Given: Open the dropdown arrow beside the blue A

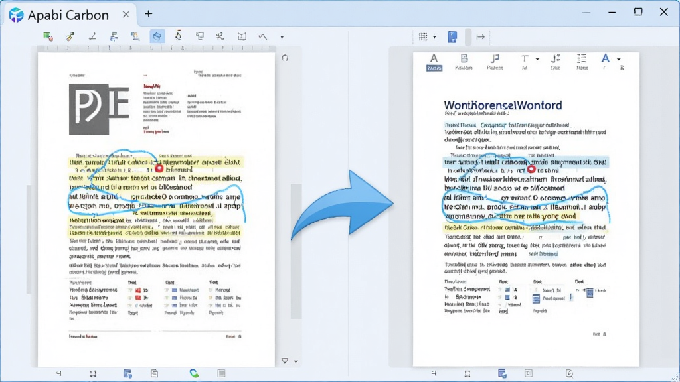Looking at the screenshot, I should pyautogui.click(x=619, y=59).
